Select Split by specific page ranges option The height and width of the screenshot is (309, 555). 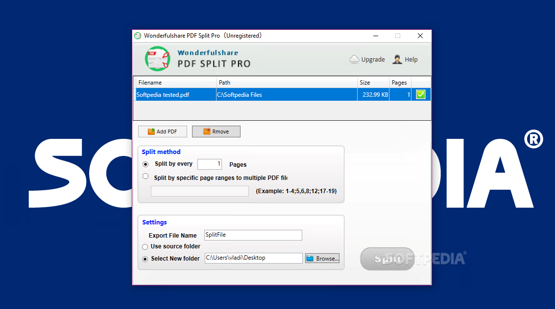[x=145, y=176]
